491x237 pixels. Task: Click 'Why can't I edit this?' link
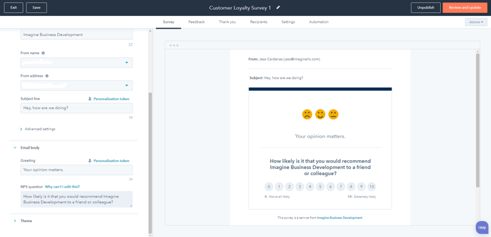coord(63,187)
